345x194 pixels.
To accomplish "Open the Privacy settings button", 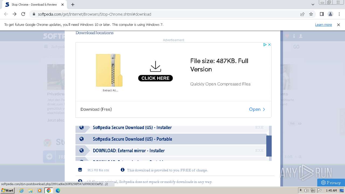I will (x=331, y=183).
